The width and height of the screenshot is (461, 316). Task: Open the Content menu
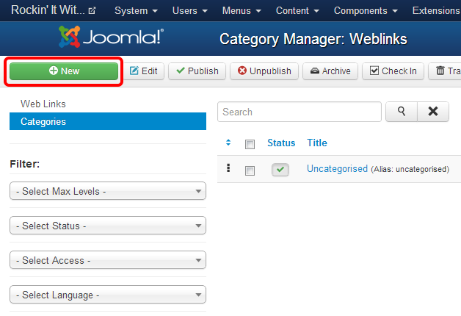pyautogui.click(x=297, y=10)
